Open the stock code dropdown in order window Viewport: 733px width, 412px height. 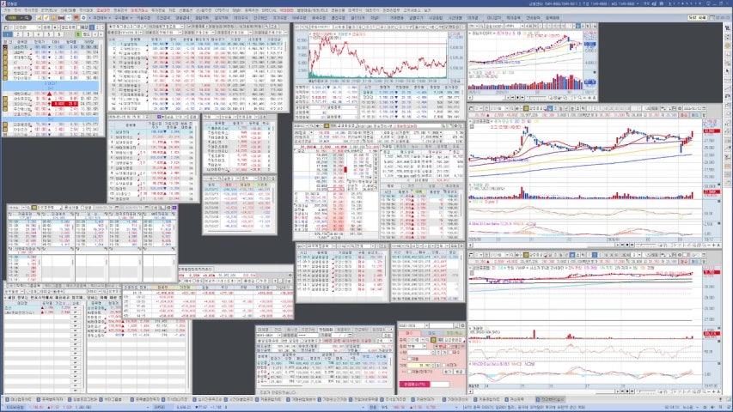click(423, 340)
